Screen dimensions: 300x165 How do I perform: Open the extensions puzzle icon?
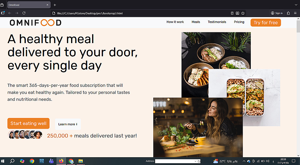[x=288, y=13]
